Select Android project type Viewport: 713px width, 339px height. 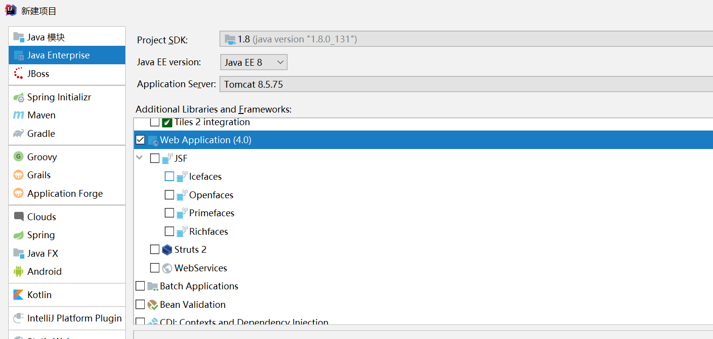coord(67,271)
